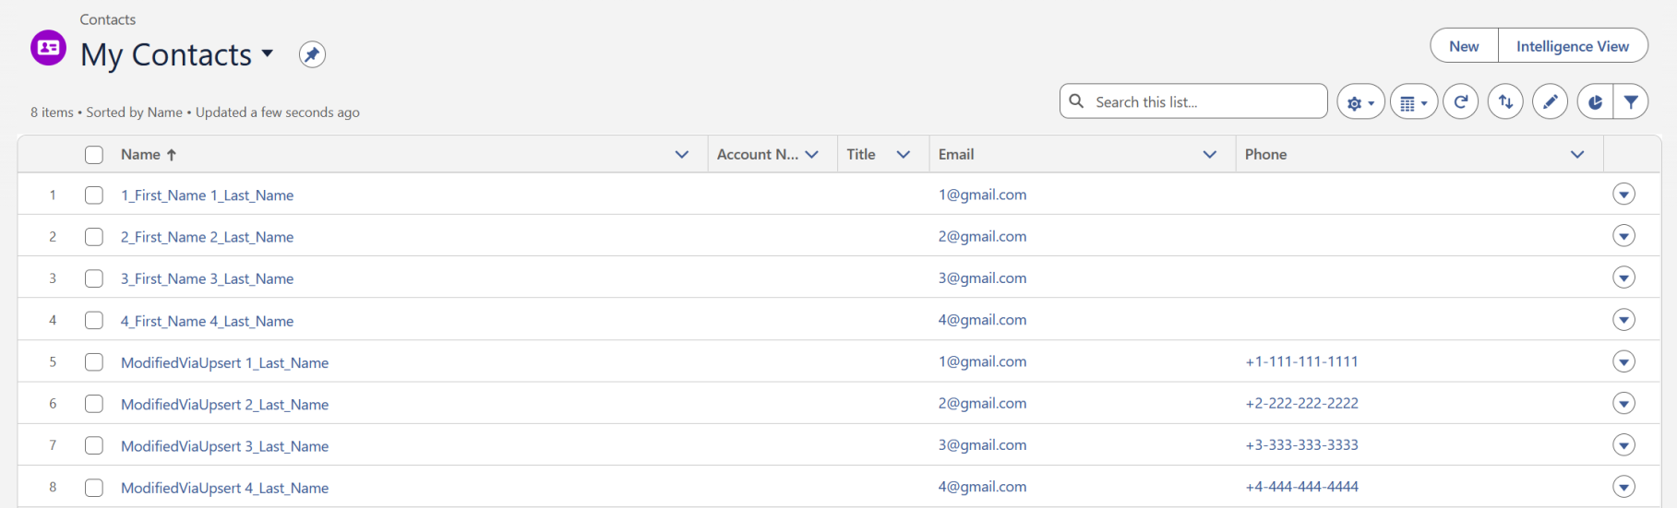Screen dimensions: 1677x508
Task: Toggle the select-all checkbox in header
Action: (94, 155)
